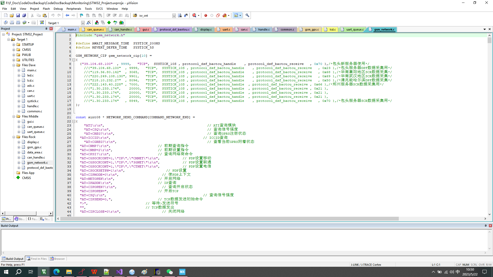The width and height of the screenshot is (493, 277).
Task: Close the Project panel
Action: coord(51,29)
